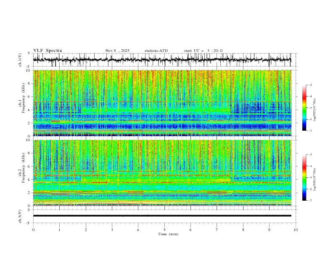This screenshot has height=258, width=333.
Task: Click the ch.1 colorbar "log(PSD)(V²/Hz)" label
Action: click(x=314, y=110)
